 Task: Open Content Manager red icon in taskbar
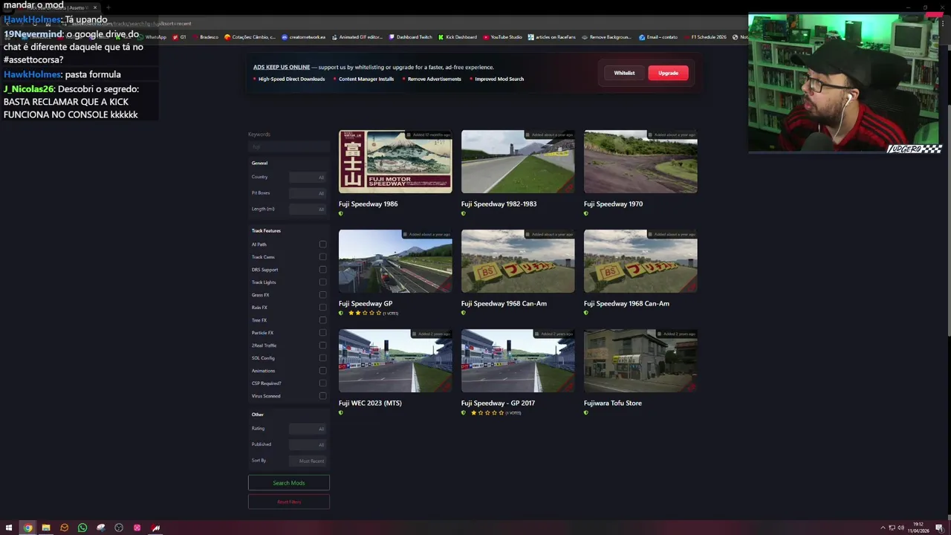155,528
